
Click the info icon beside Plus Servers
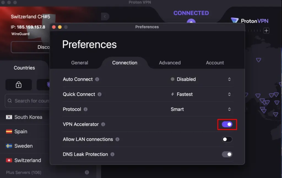point(87,173)
